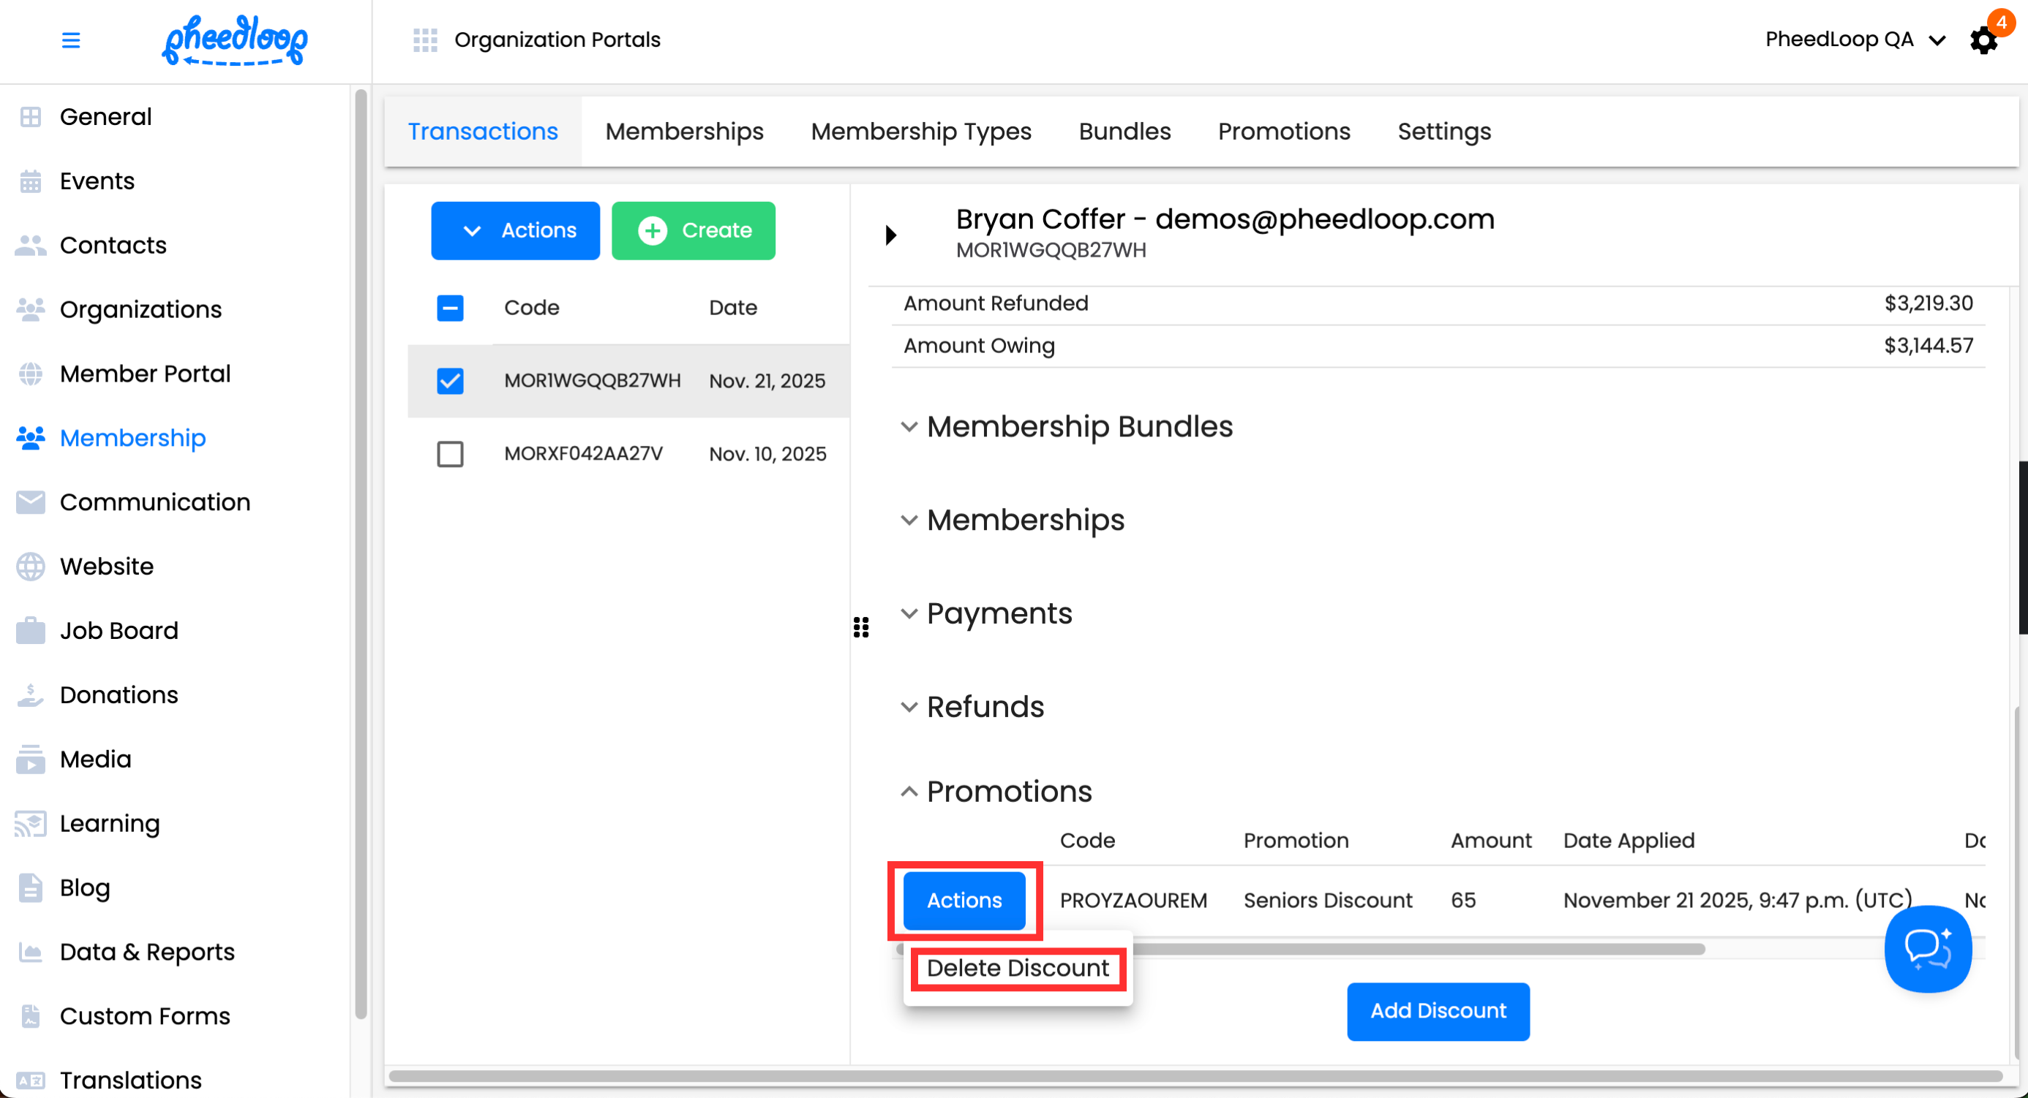Click the Communication envelope icon

(31, 501)
